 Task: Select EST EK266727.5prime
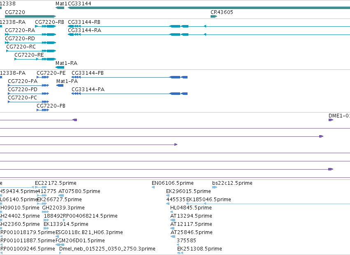[59, 200]
